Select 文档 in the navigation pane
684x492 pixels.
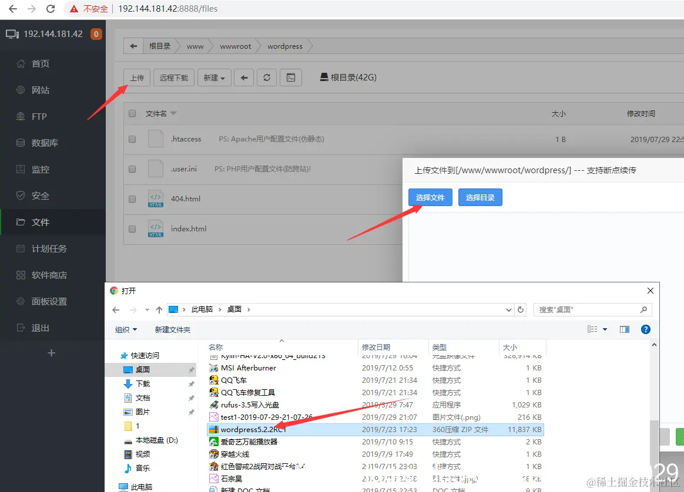click(138, 398)
